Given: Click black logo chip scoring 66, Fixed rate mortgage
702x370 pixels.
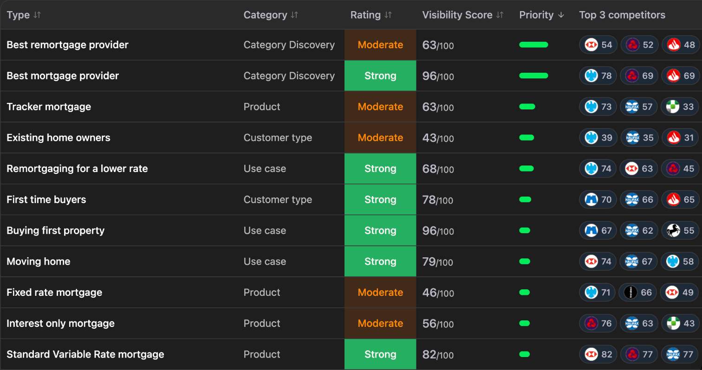Looking at the screenshot, I should tap(638, 293).
